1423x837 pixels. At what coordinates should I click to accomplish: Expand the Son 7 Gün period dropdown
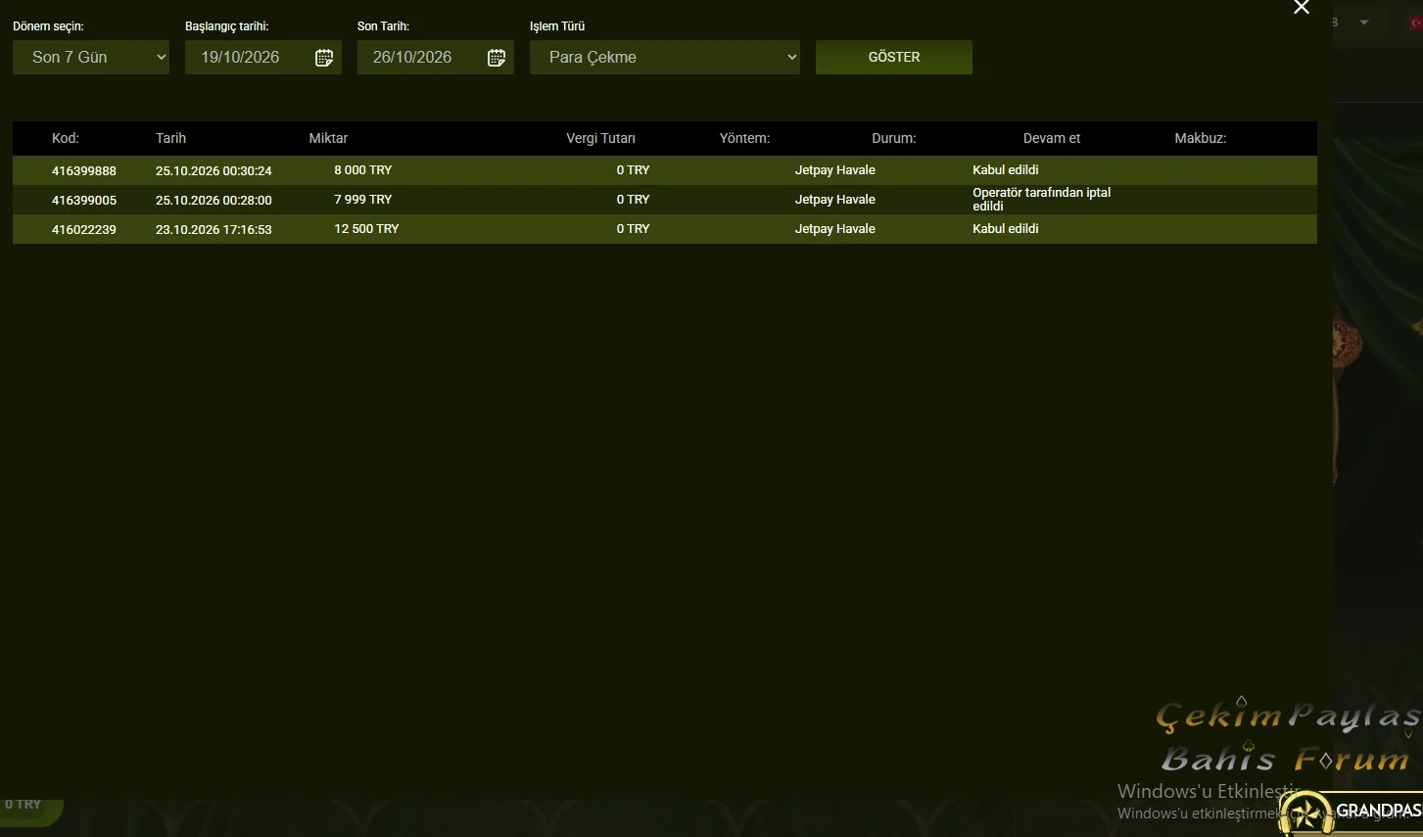pos(91,57)
